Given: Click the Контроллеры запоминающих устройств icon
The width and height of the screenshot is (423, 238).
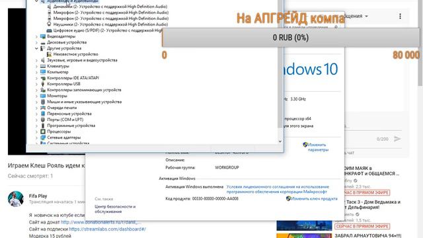Looking at the screenshot, I should [42, 90].
